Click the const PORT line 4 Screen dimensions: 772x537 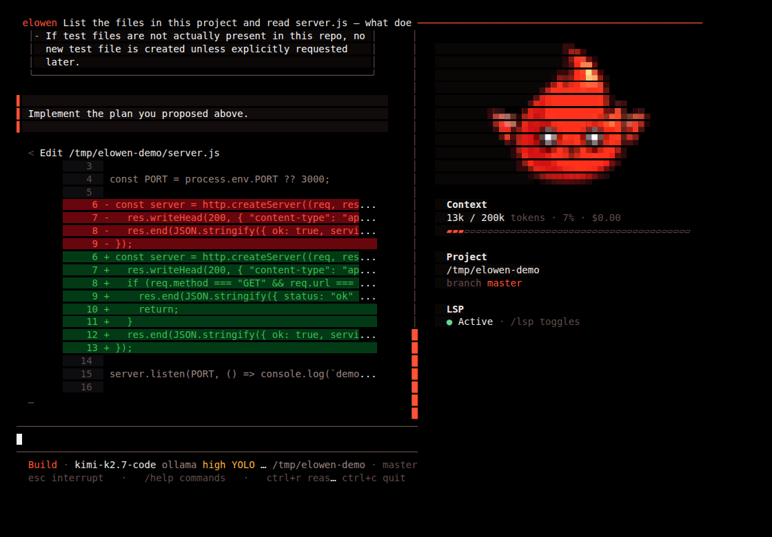tap(220, 179)
